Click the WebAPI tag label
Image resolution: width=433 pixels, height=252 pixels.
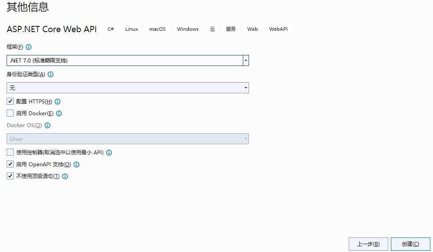click(x=278, y=29)
